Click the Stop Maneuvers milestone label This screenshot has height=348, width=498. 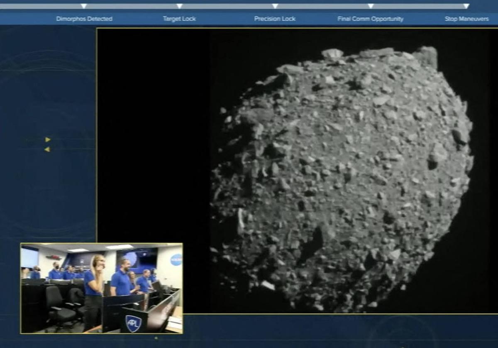[466, 19]
